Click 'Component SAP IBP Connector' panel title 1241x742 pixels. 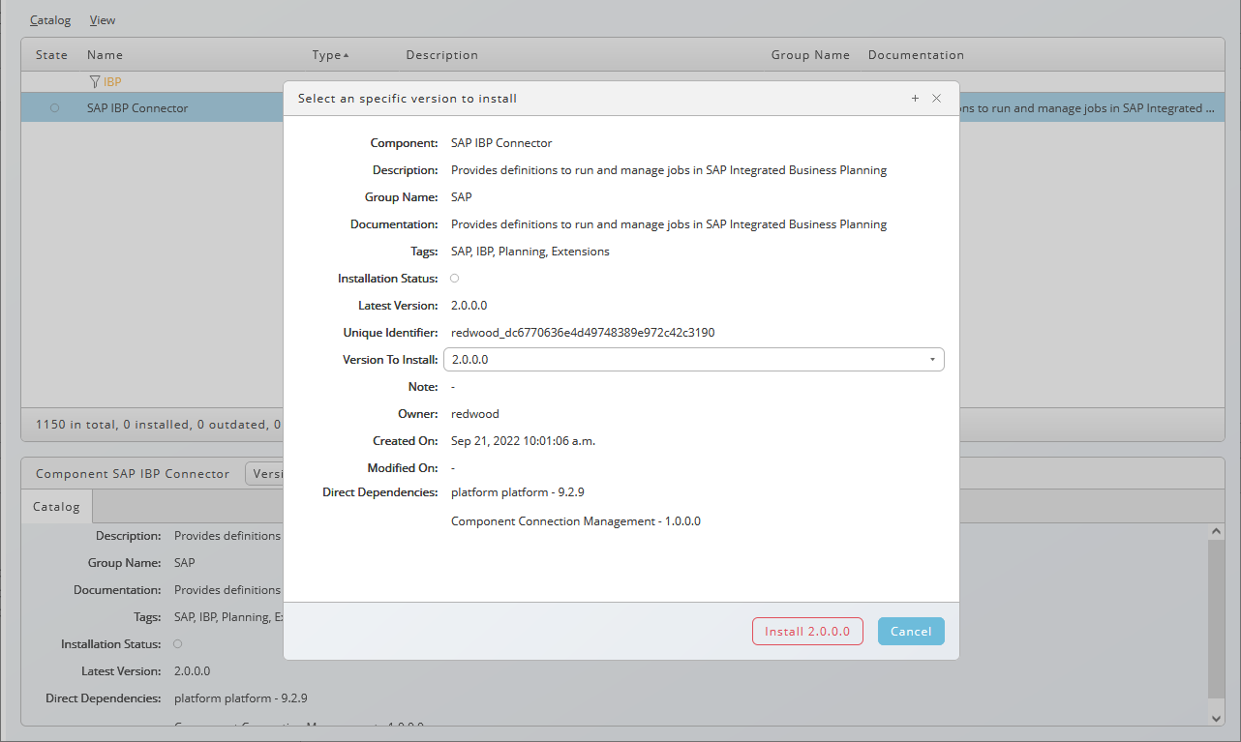click(x=133, y=474)
